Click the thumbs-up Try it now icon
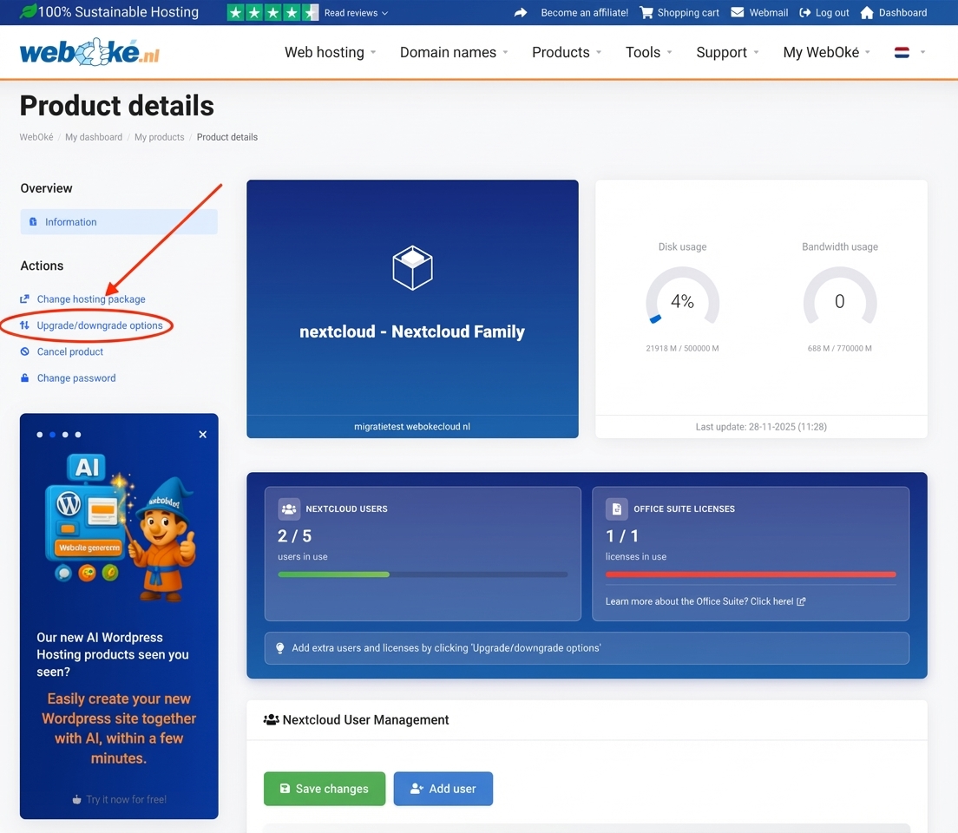 pyautogui.click(x=76, y=799)
